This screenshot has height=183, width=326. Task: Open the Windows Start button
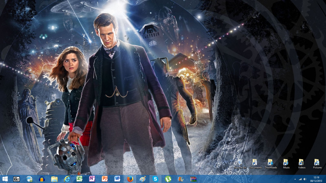click(x=5, y=179)
